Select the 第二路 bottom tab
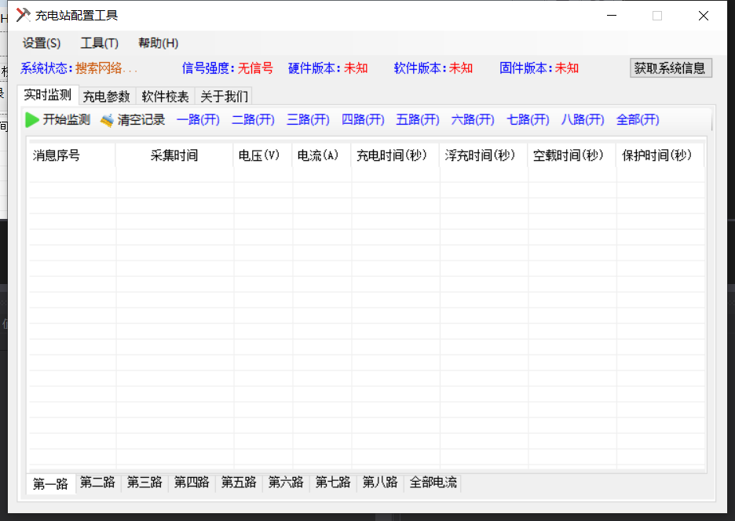Viewport: 735px width, 521px height. pos(97,483)
